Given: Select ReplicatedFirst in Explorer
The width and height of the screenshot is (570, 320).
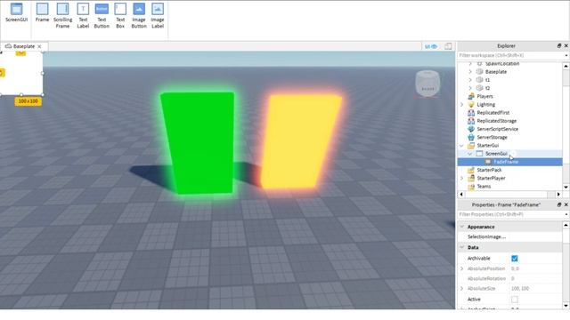Looking at the screenshot, I should coord(493,113).
